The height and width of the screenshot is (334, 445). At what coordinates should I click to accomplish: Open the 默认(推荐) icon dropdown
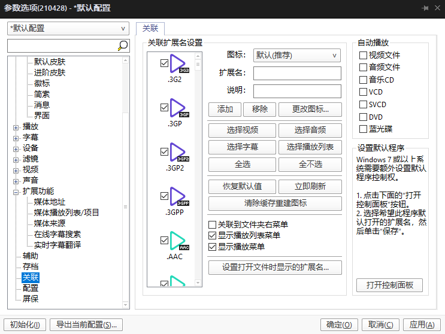coord(297,55)
